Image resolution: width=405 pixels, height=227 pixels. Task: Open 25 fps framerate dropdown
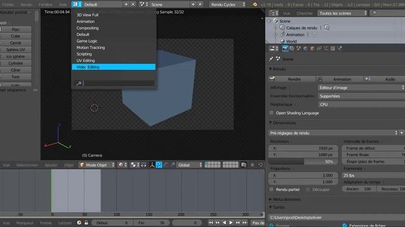point(373,175)
